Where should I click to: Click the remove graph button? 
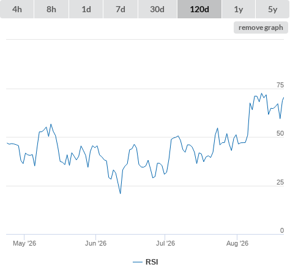tap(261, 27)
